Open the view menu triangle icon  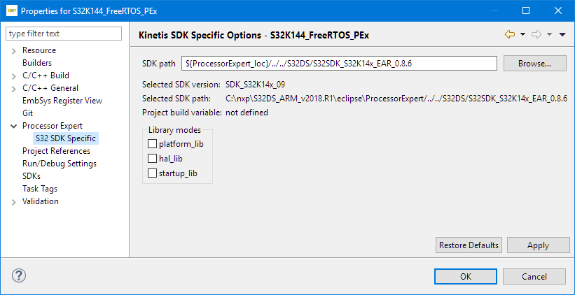pyautogui.click(x=562, y=34)
